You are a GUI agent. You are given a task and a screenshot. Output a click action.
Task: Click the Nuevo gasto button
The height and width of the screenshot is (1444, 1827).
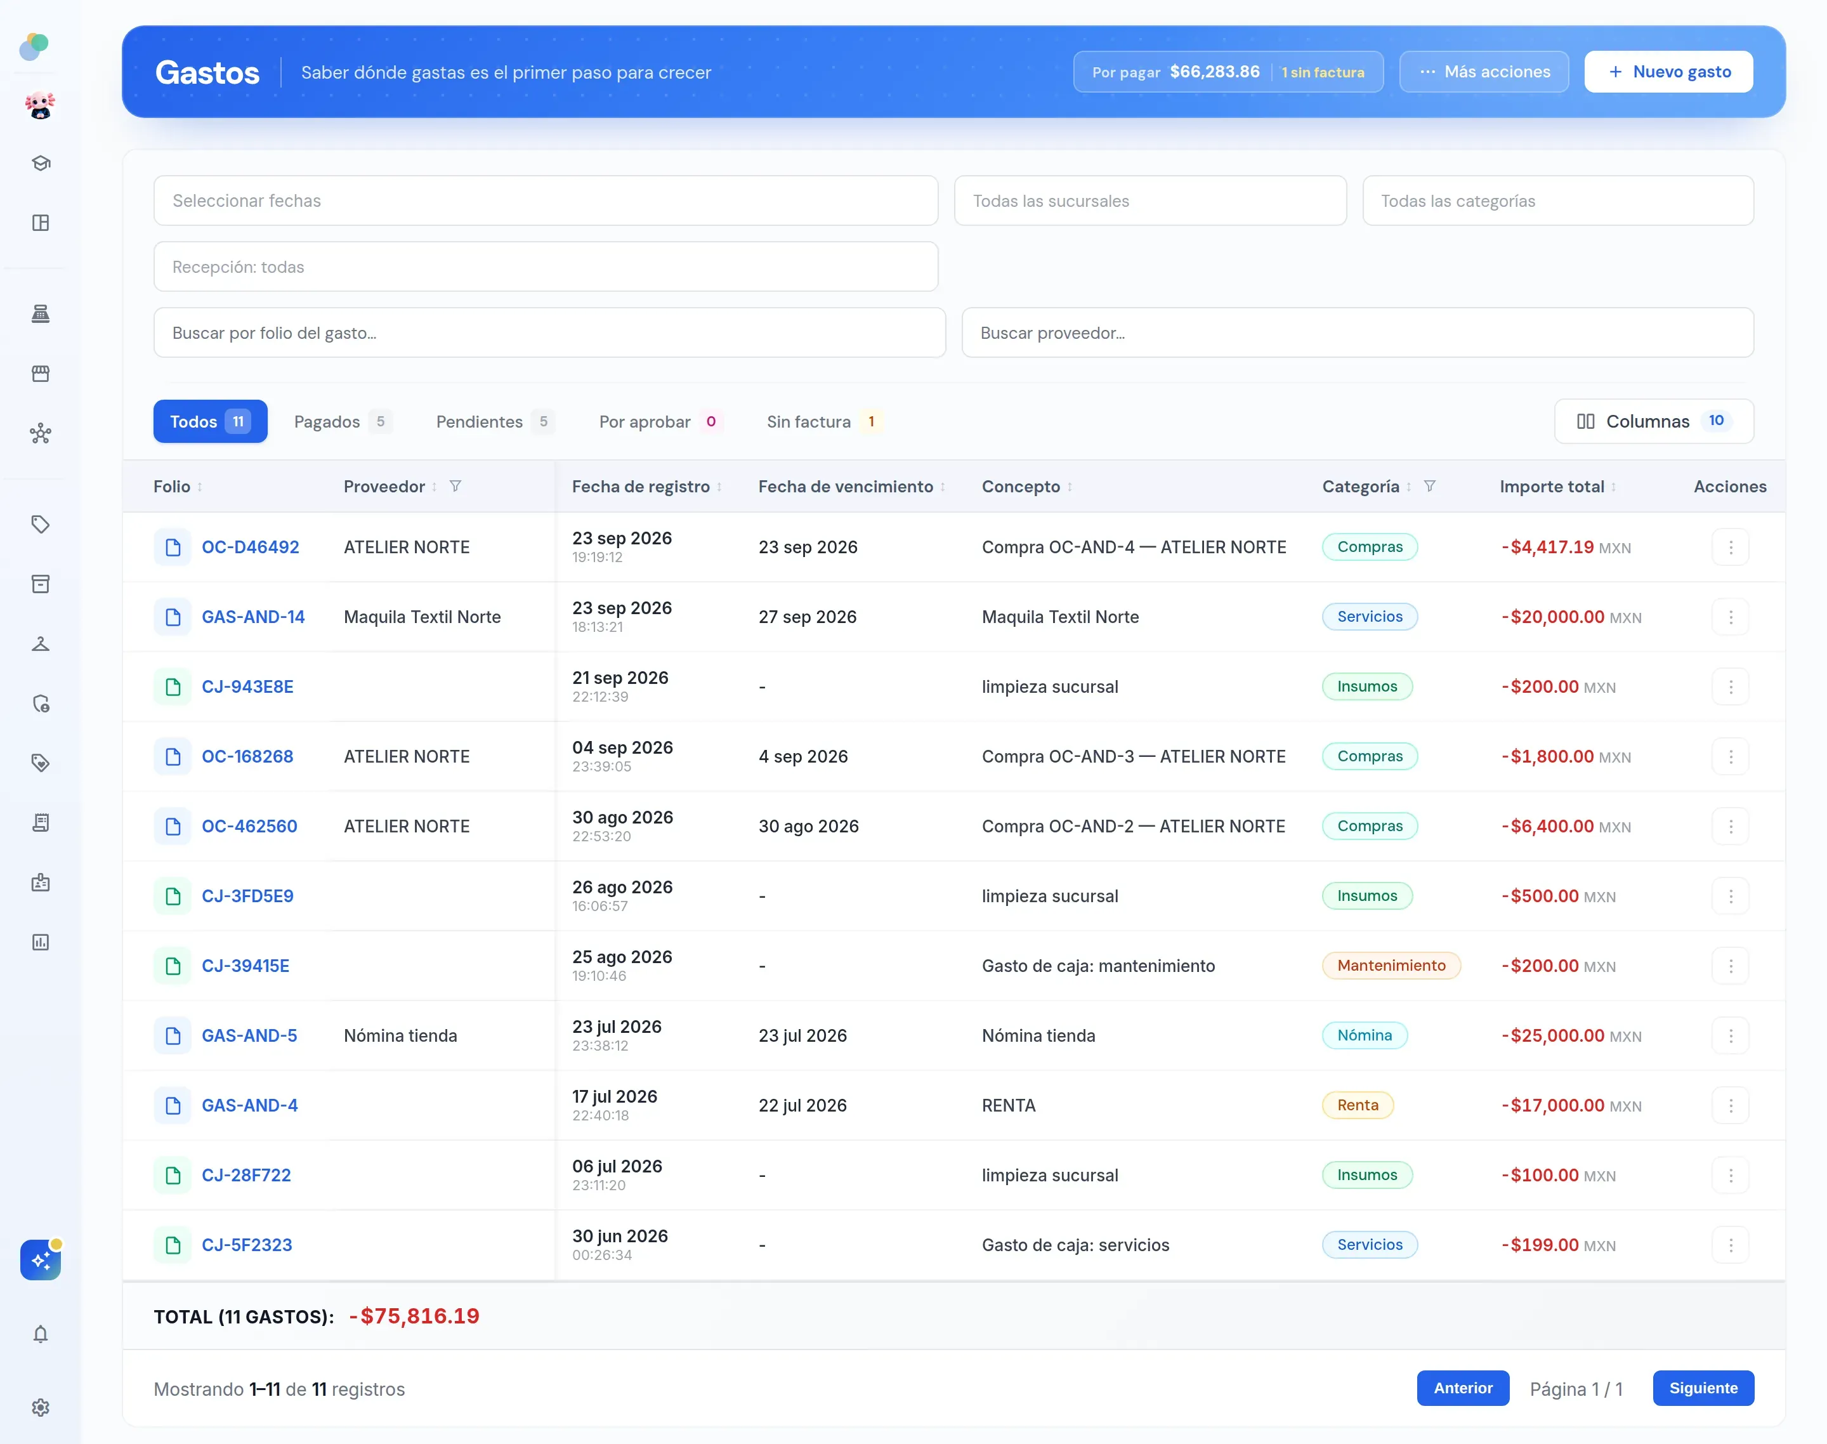(x=1668, y=72)
